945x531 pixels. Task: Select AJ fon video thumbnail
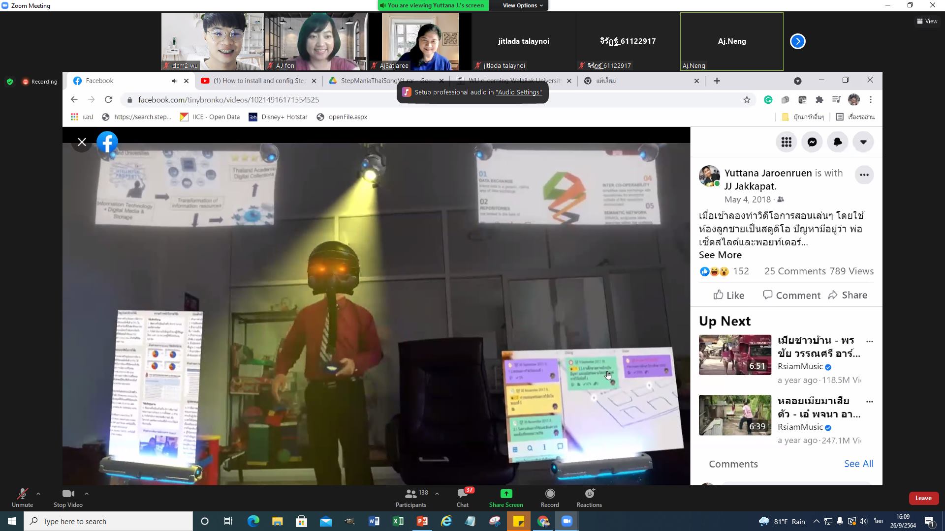click(x=316, y=41)
